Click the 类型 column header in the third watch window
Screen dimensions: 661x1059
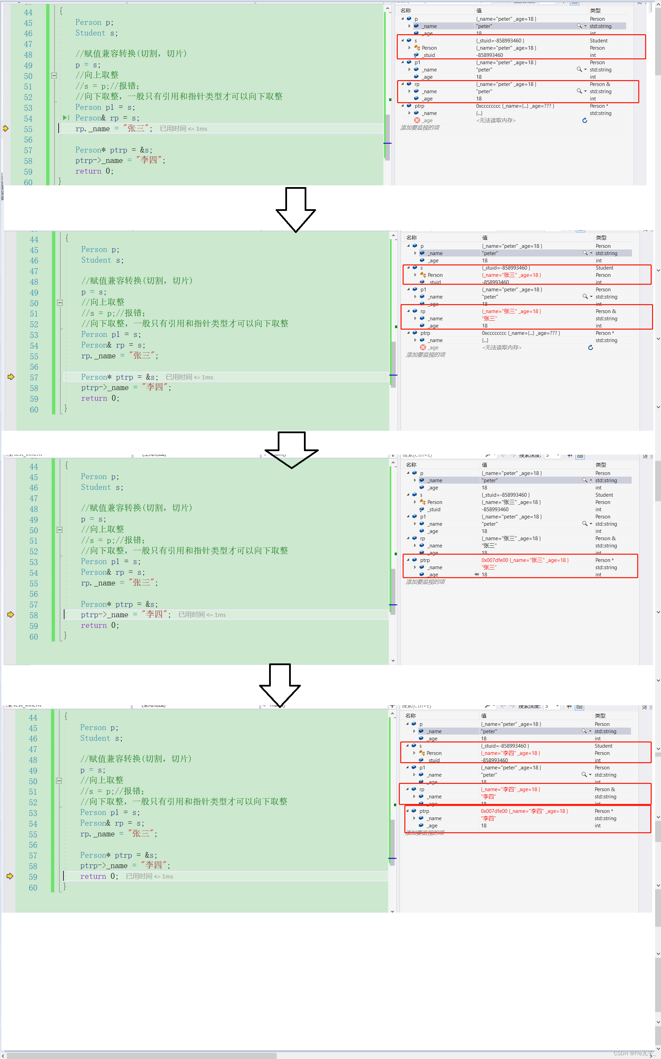(601, 465)
